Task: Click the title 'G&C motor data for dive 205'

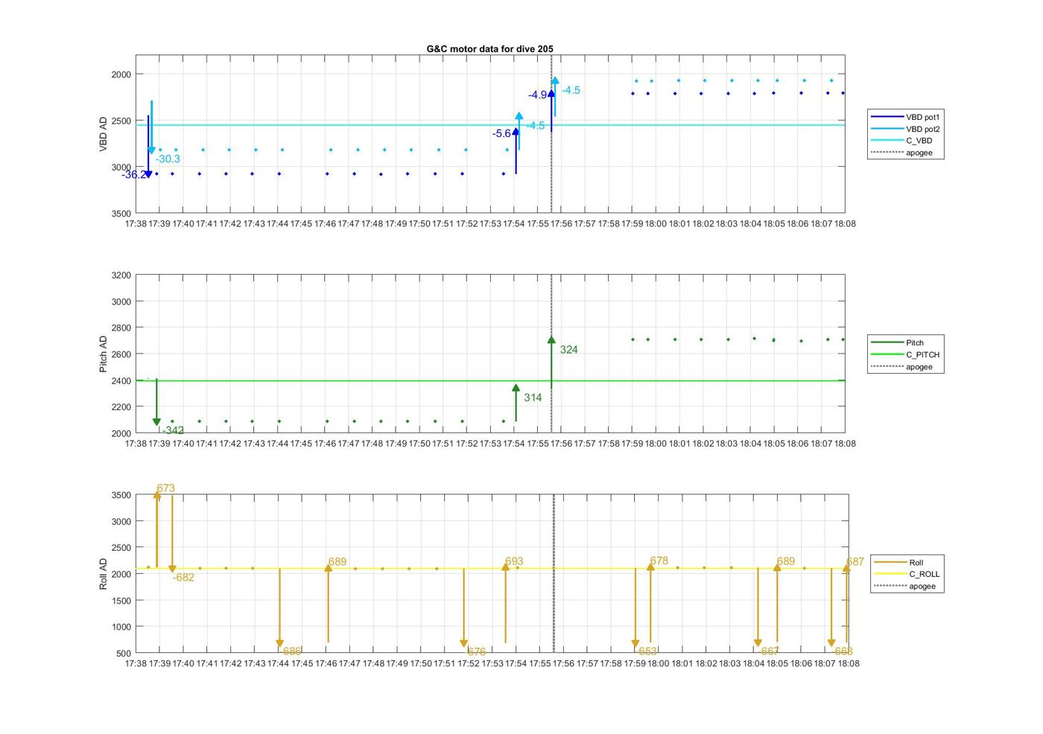Action: [489, 48]
